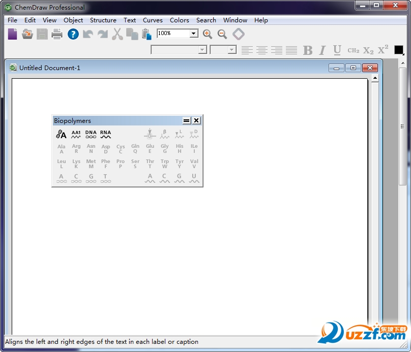
Task: Select the RNA sequence tool
Action: click(x=106, y=134)
